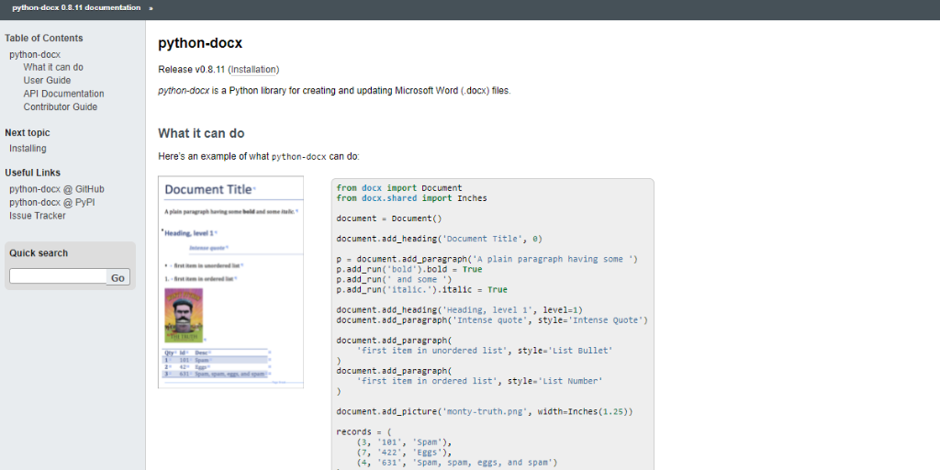
Task: Click the p.add_run('bold').bold code line
Action: point(409,269)
